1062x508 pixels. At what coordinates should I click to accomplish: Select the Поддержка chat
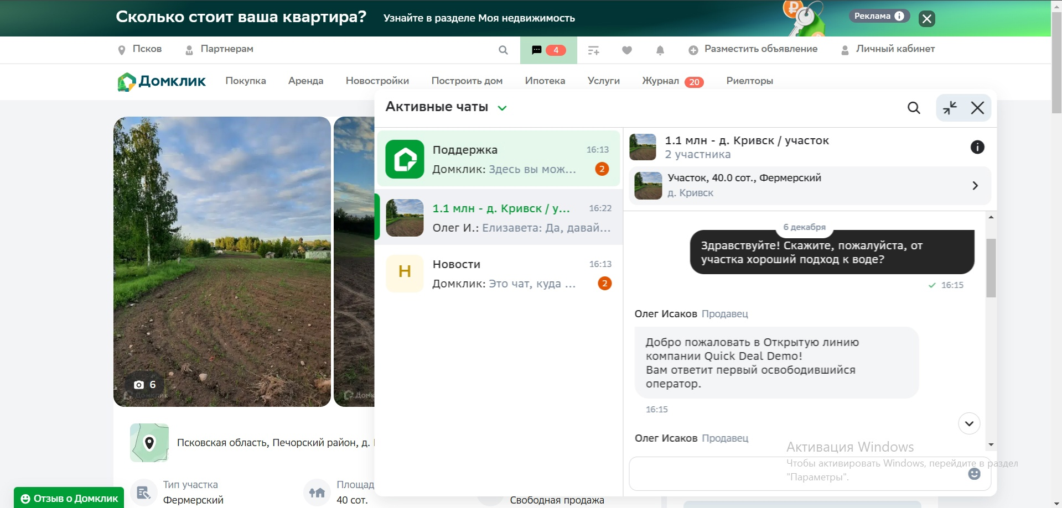coord(499,159)
